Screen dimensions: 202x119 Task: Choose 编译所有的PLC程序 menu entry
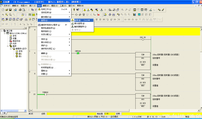pos(54,25)
